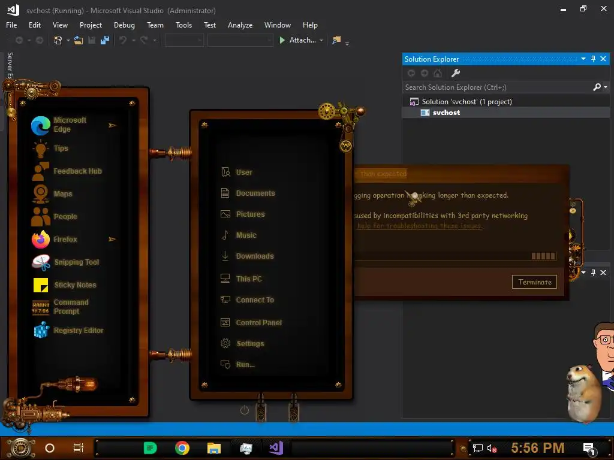Launch Feedback Hub
The width and height of the screenshot is (614, 460).
67,171
